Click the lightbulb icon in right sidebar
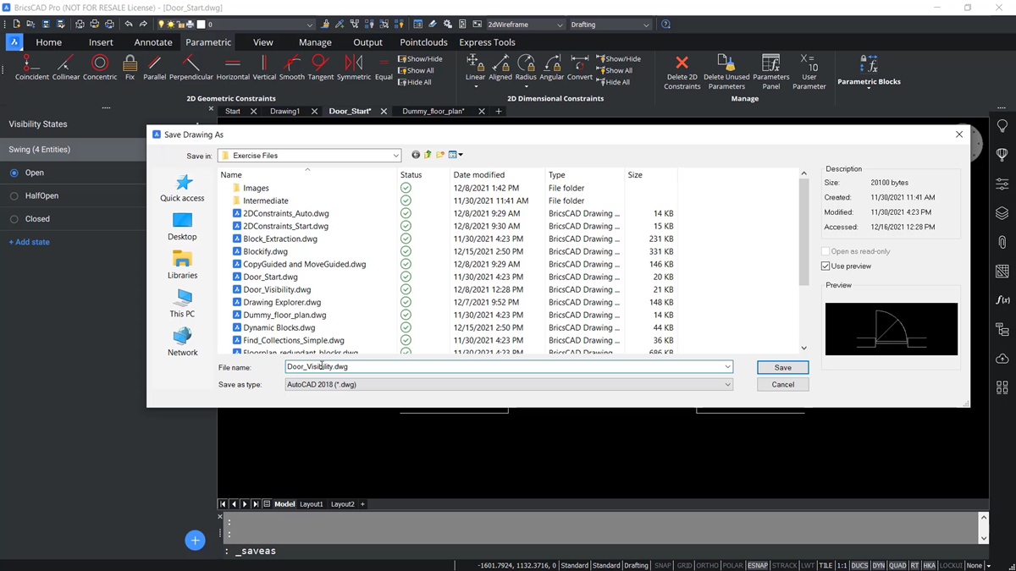1016x571 pixels. (x=1002, y=126)
